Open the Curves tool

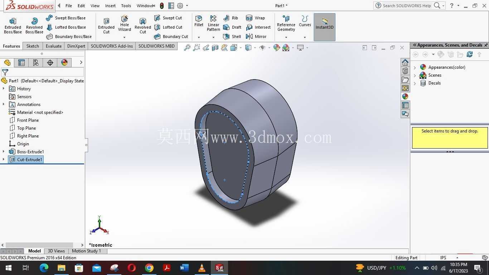[305, 21]
